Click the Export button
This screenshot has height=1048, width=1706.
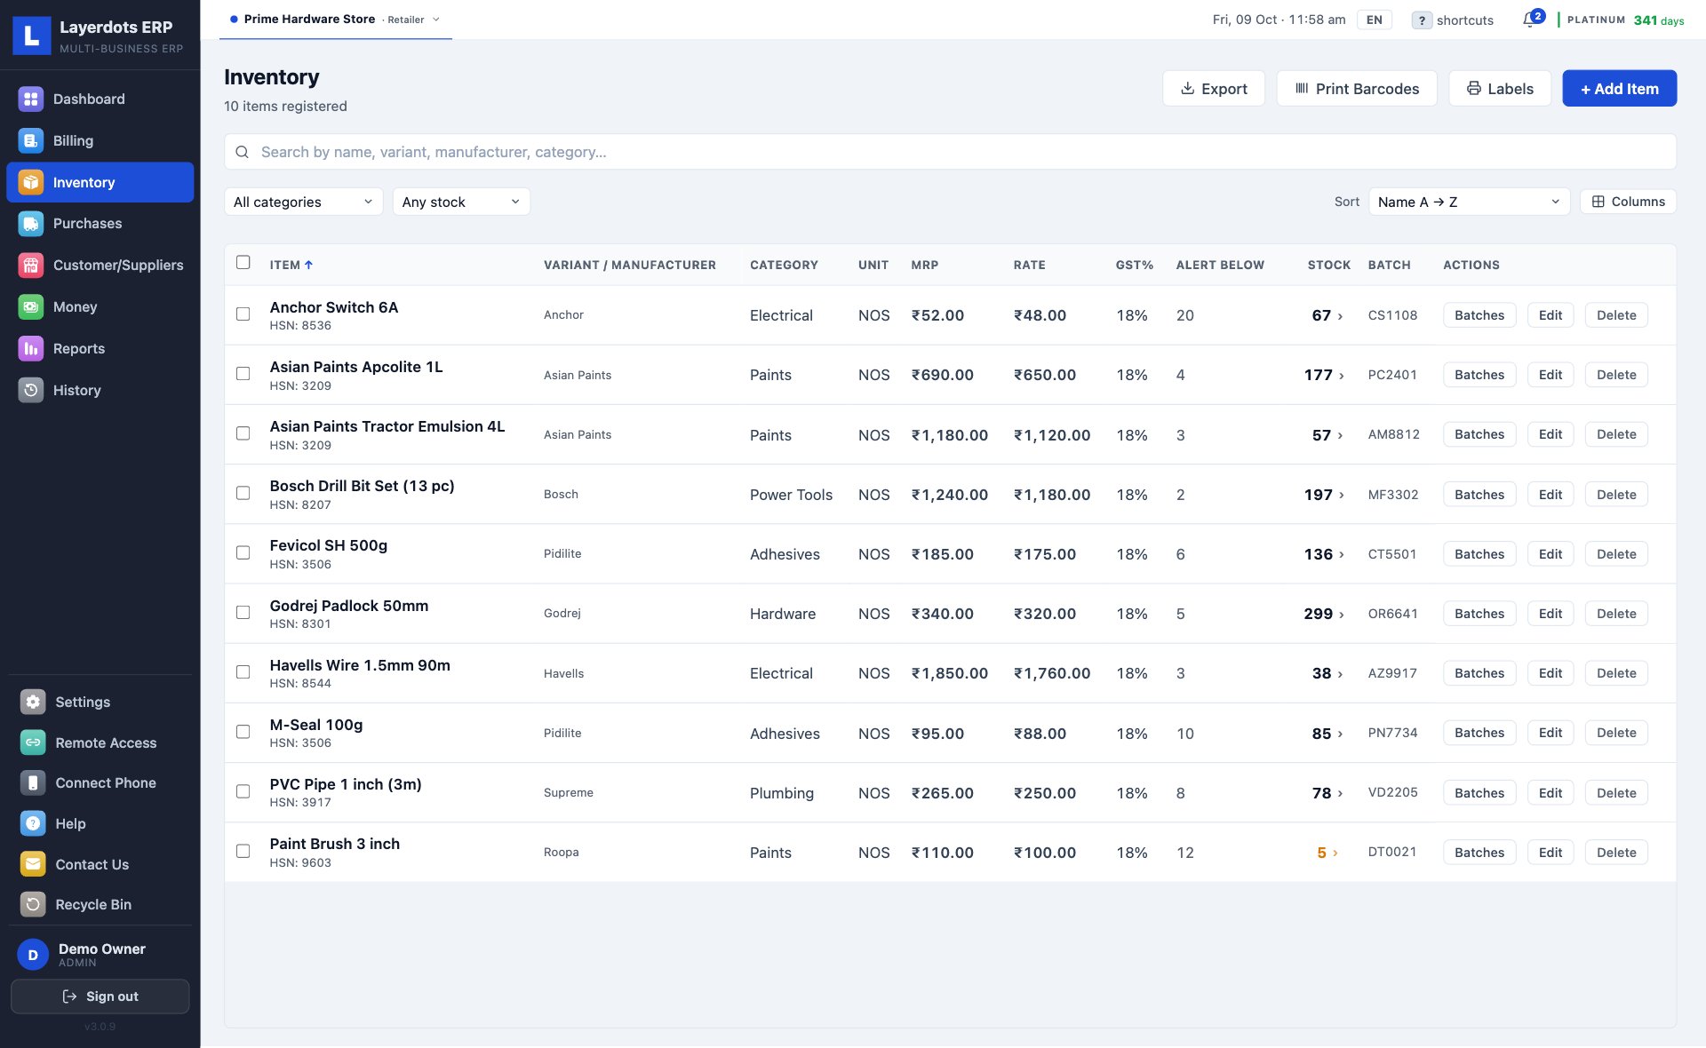pos(1213,89)
